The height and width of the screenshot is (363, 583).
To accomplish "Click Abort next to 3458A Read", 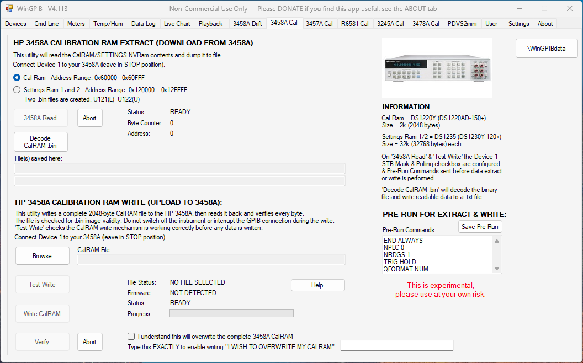I will tap(89, 118).
